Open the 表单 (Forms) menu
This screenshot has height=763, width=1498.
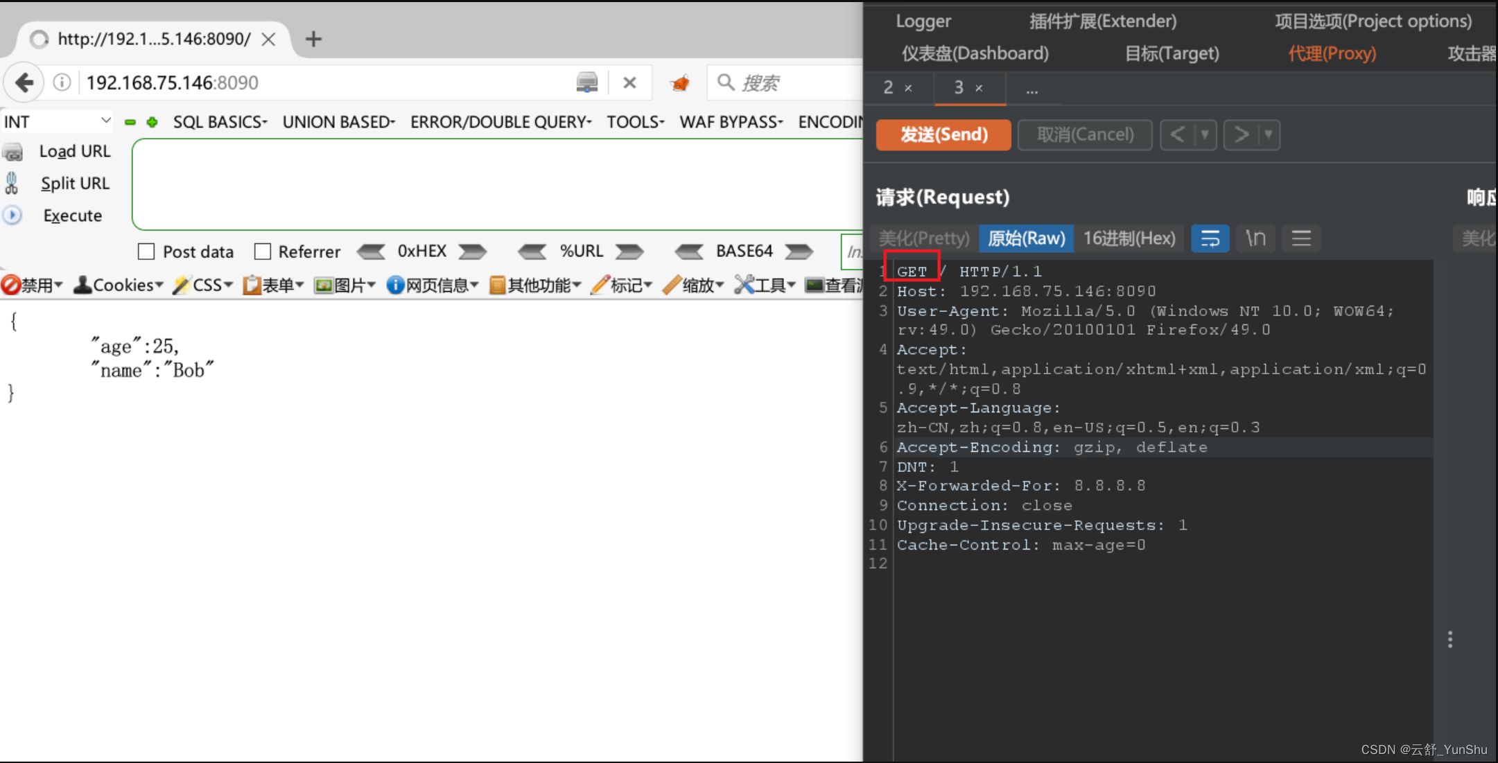(273, 285)
